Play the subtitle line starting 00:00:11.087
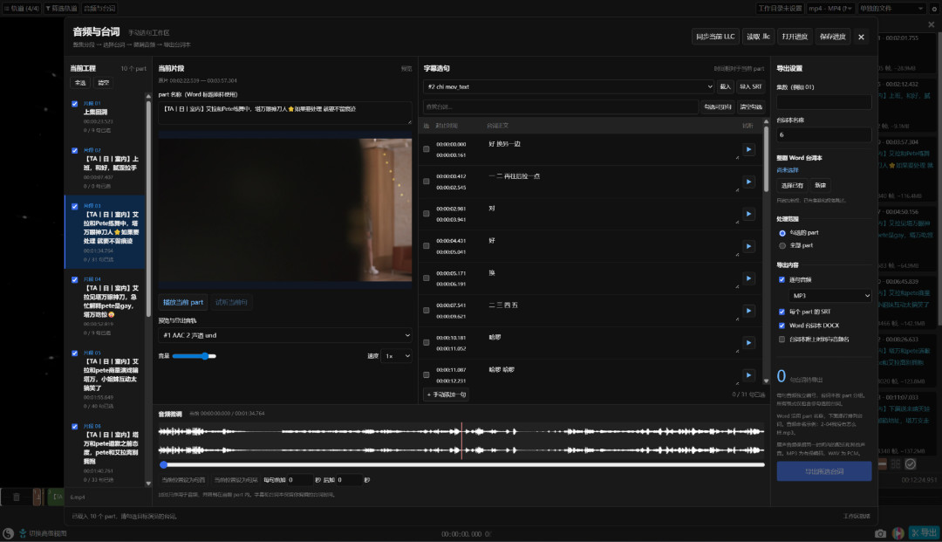Screen dimensions: 942x542 pyautogui.click(x=748, y=375)
